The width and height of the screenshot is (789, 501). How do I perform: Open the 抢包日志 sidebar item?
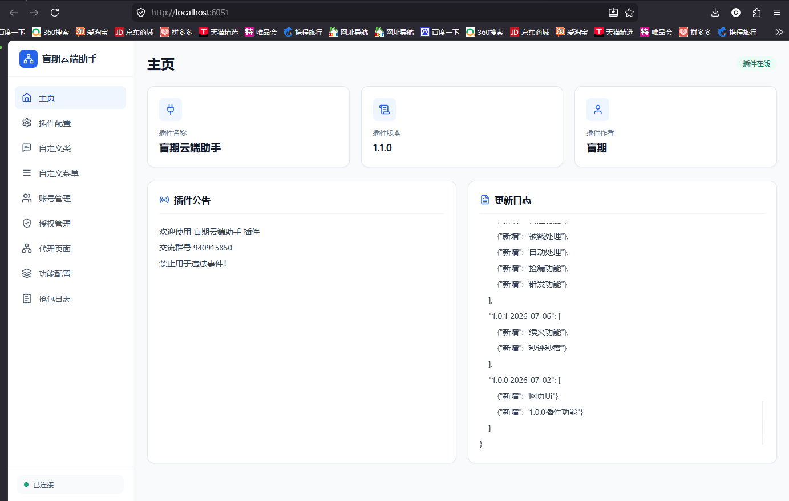70,298
